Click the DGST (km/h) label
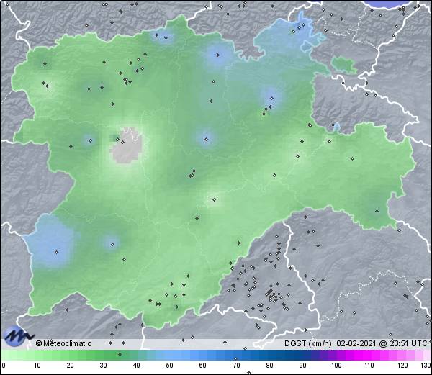Viewport: 432px width, 375px height. coord(307,343)
